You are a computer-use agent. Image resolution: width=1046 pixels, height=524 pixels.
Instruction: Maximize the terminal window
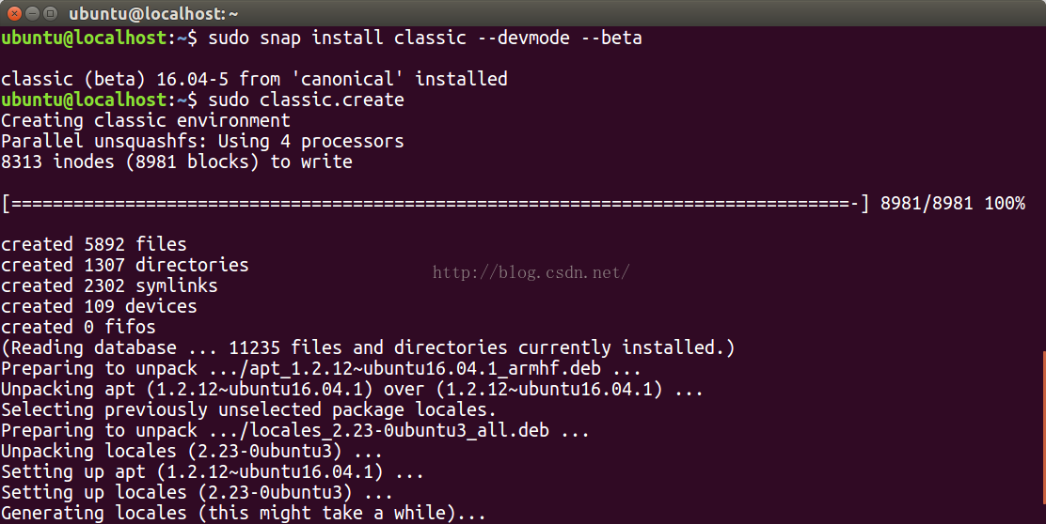[x=50, y=13]
